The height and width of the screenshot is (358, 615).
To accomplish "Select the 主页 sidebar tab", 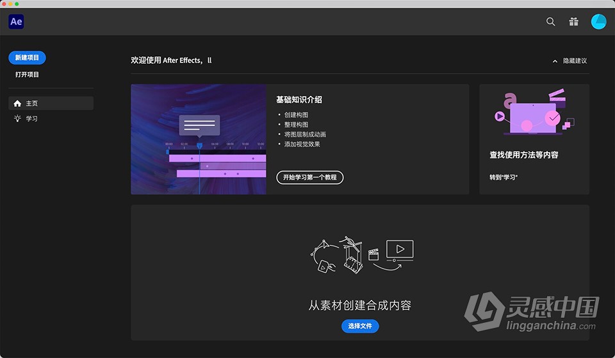I will 51,104.
